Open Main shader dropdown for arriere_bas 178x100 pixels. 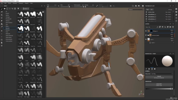point(169,12)
